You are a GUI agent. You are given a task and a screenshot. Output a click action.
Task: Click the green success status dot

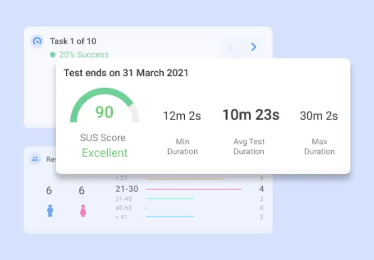53,55
